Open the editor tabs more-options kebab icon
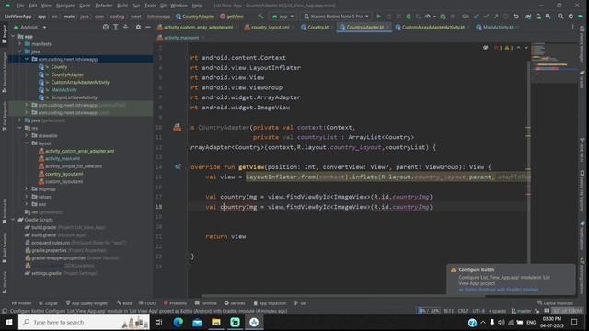This screenshot has width=589, height=331. tap(572, 27)
